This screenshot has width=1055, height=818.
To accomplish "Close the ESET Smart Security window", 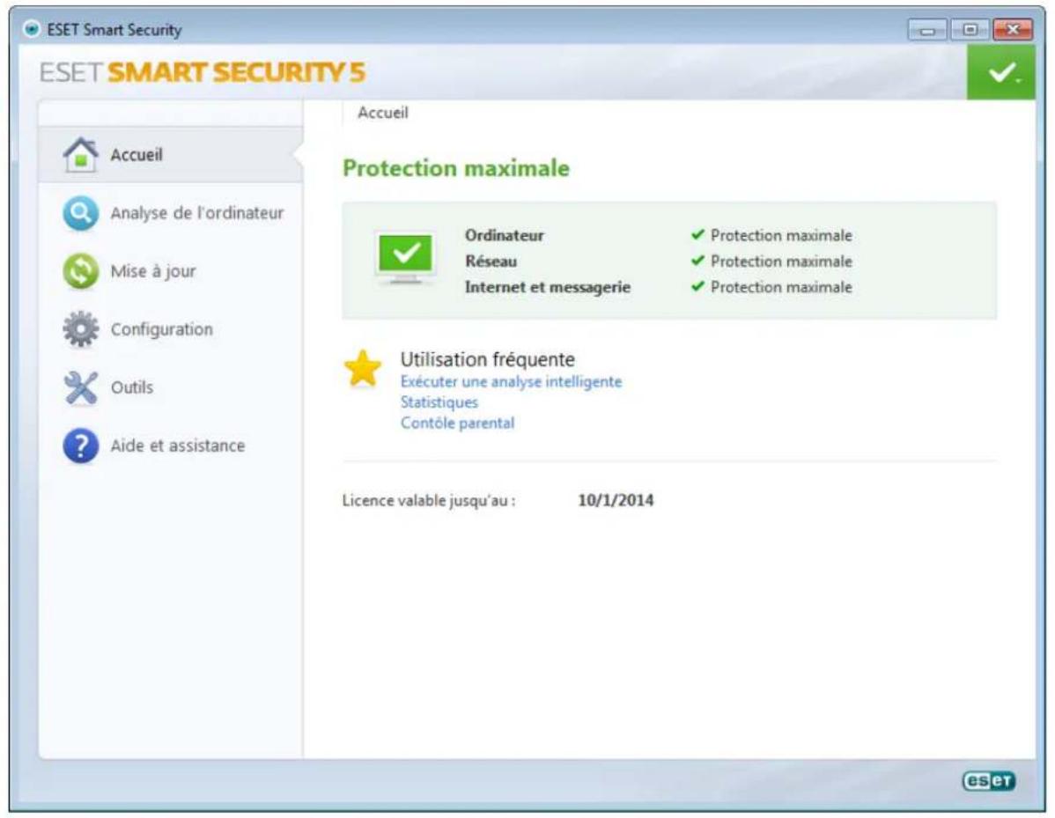I will [x=1013, y=30].
